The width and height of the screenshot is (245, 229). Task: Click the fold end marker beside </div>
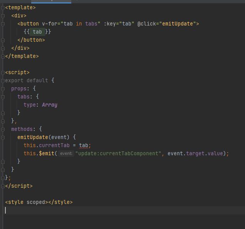click(x=3, y=48)
